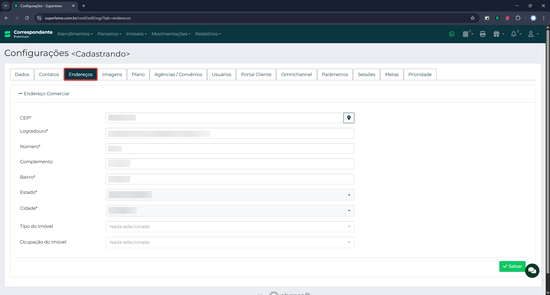Image resolution: width=550 pixels, height=295 pixels.
Task: Click the CEP map pin lookup button
Action: (x=349, y=118)
